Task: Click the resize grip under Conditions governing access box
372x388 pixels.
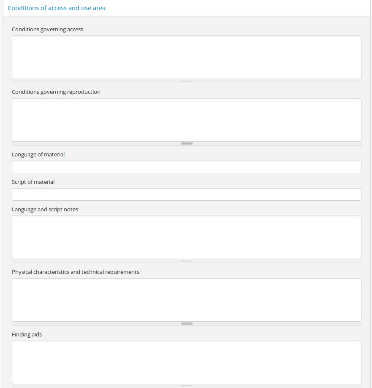Action: click(186, 81)
